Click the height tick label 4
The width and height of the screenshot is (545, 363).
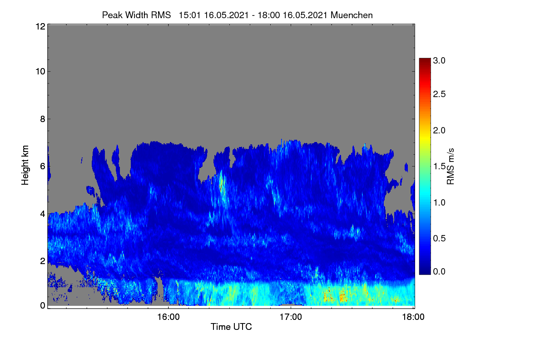click(x=42, y=213)
